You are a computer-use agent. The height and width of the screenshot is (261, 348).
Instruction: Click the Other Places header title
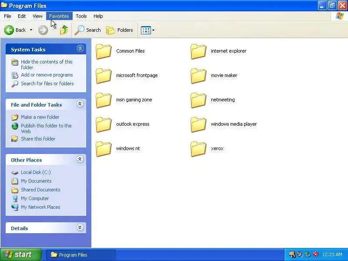click(x=27, y=160)
